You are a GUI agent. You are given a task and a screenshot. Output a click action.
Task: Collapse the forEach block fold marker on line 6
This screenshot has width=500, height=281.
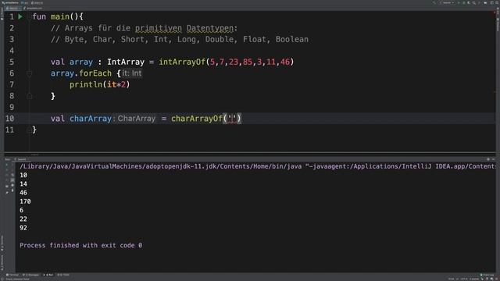pos(30,73)
